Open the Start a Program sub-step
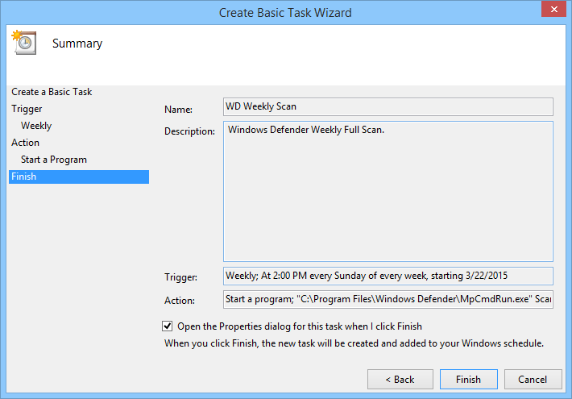 [54, 160]
